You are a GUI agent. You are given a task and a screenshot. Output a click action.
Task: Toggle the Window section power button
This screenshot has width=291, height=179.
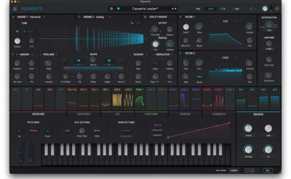tap(13, 55)
